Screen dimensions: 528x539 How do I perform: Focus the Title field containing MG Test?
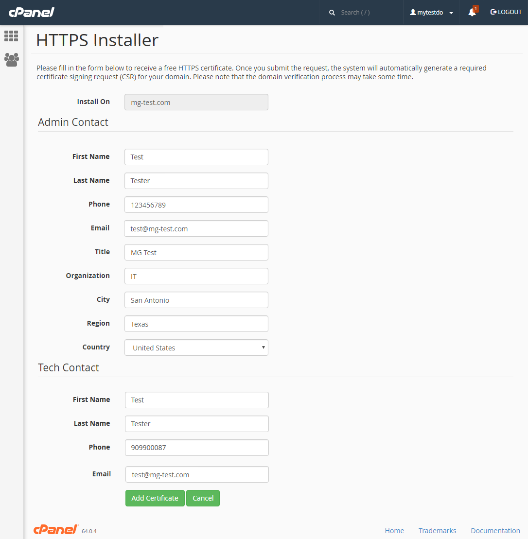pyautogui.click(x=196, y=252)
